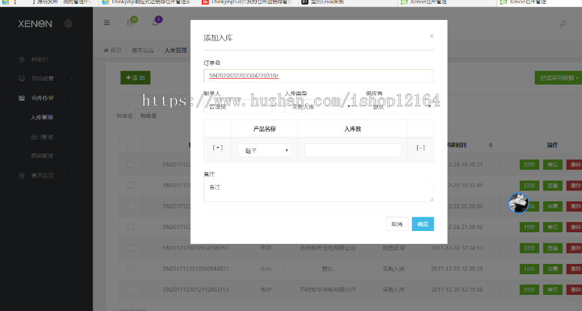Screen dimensions: 582x311
Task: Open the 供应商 dropdown showing 默认
Action: [x=400, y=106]
